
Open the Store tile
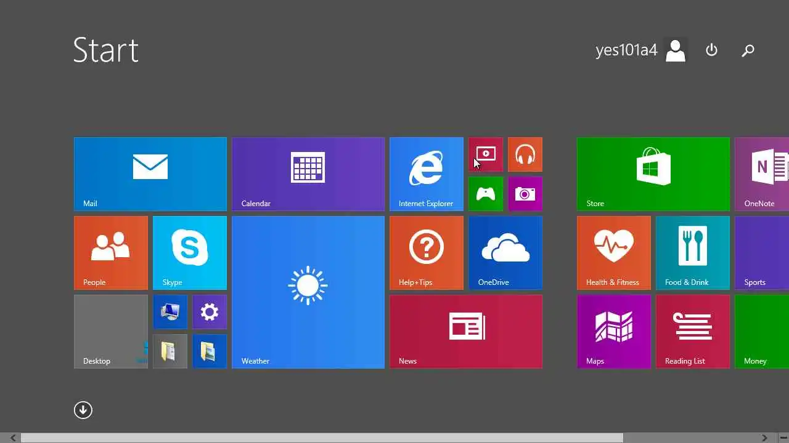point(653,174)
